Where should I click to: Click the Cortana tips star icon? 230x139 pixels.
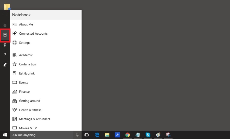(x=15, y=64)
